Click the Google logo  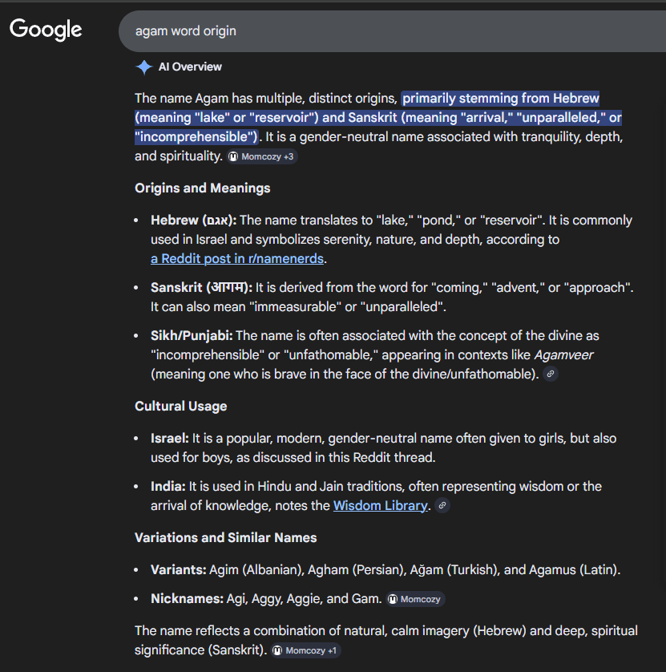pos(46,30)
